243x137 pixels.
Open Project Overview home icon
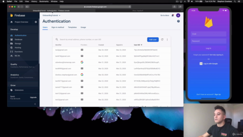coord(11,22)
